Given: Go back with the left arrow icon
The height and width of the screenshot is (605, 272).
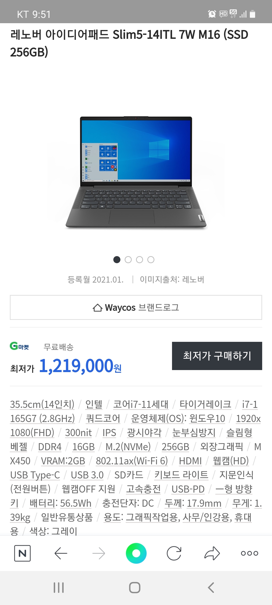Looking at the screenshot, I should [x=61, y=553].
